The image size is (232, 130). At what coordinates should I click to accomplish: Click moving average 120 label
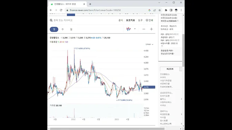click(66, 42)
